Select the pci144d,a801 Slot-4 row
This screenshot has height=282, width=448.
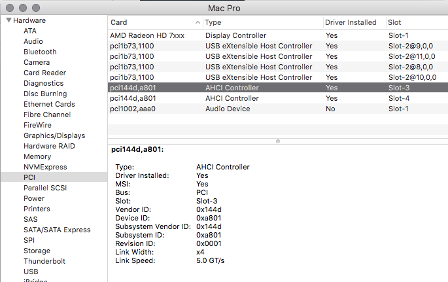click(278, 98)
